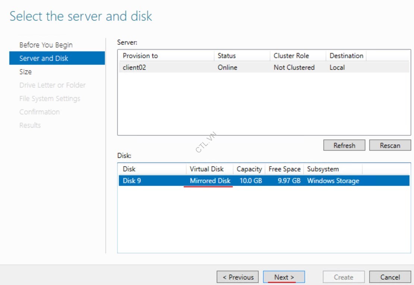The height and width of the screenshot is (285, 414).
Task: Click the Free Space column header
Action: (284, 169)
